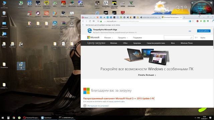Open the shopping cart icon
Image resolution: width=214 pixels, height=120 pixels.
[196, 38]
